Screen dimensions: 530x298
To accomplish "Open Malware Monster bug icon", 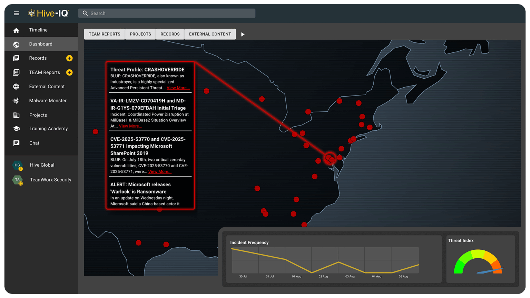I will [16, 101].
